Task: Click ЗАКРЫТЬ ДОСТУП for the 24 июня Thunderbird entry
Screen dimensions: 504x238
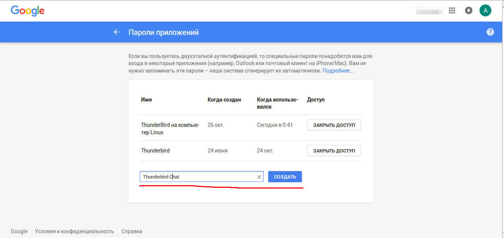Action: [x=334, y=151]
